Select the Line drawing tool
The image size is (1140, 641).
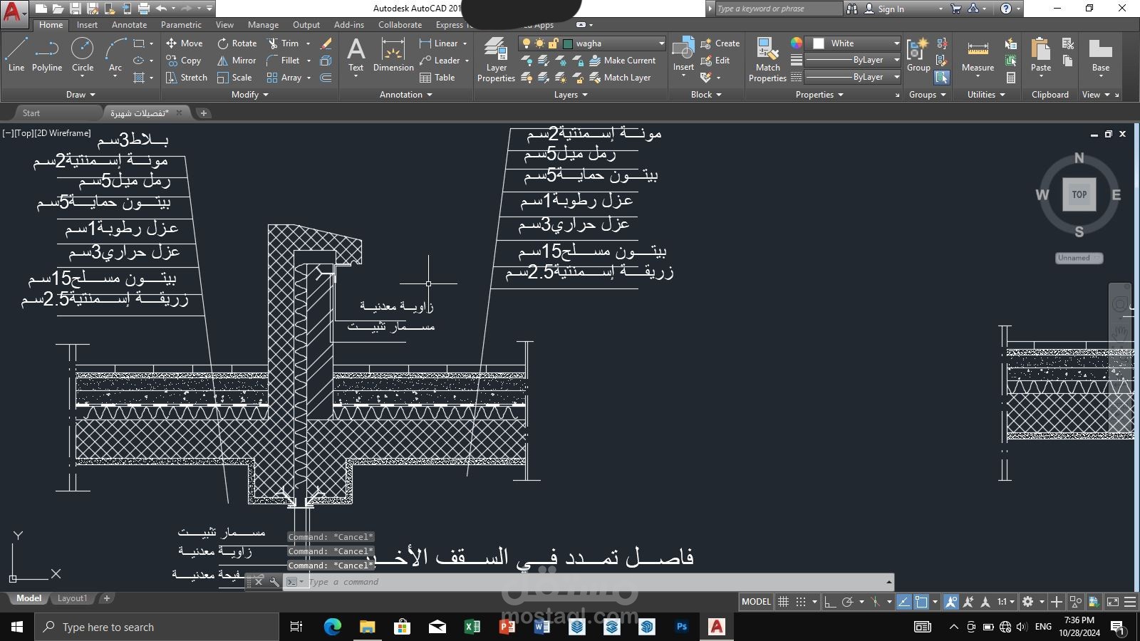16,55
